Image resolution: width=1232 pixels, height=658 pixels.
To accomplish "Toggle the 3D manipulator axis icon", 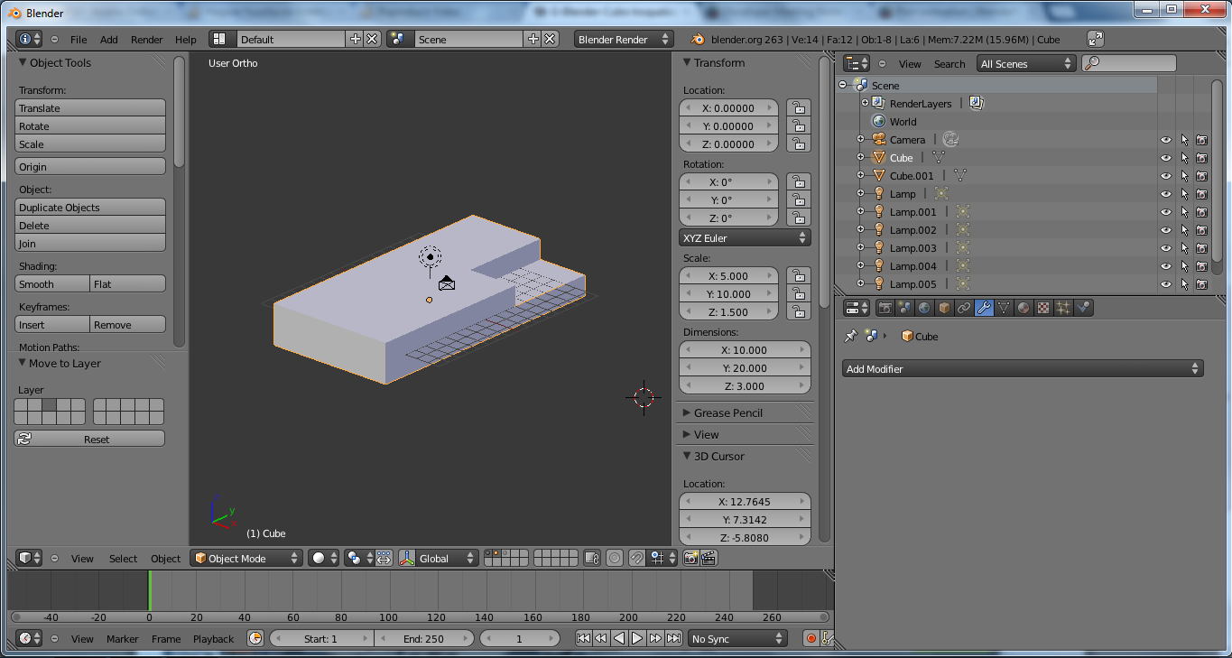I will point(407,558).
